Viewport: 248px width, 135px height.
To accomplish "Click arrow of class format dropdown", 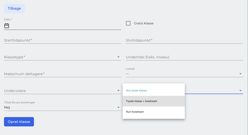I will click(x=240, y=91).
